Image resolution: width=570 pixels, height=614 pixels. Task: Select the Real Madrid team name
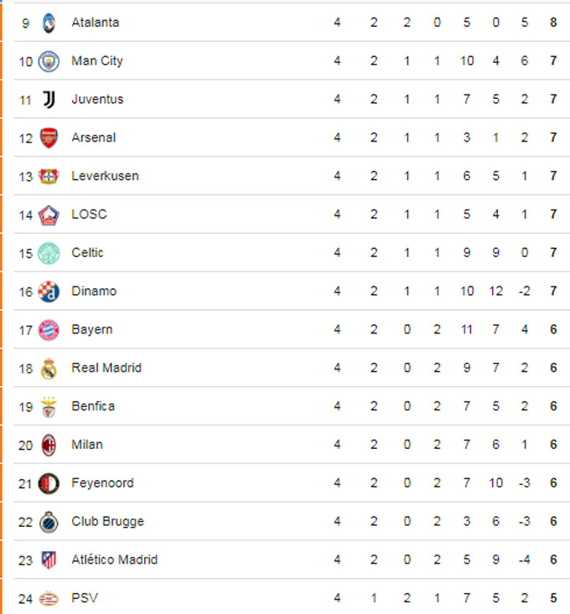tap(106, 368)
